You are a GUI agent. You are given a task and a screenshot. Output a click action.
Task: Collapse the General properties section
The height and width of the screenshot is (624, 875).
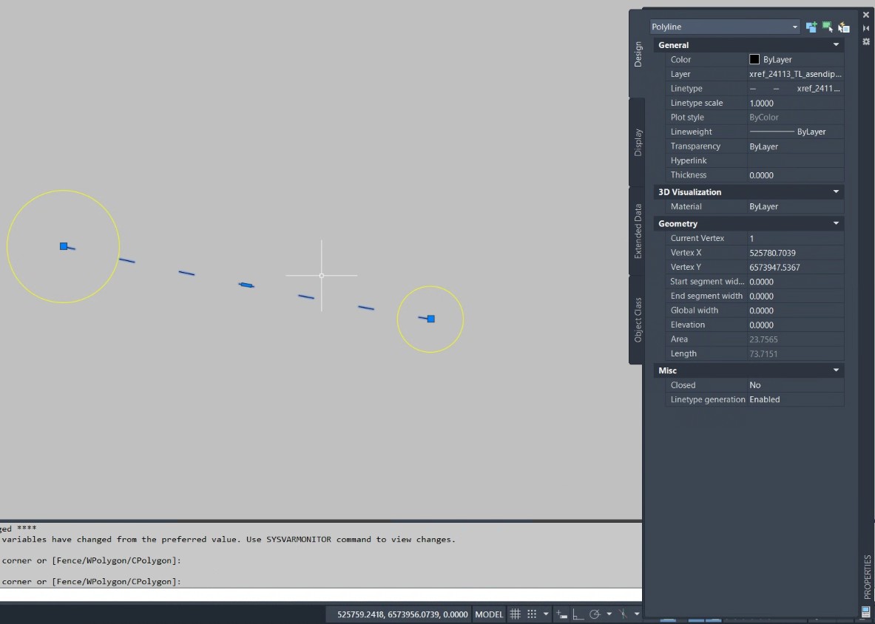[x=836, y=45]
